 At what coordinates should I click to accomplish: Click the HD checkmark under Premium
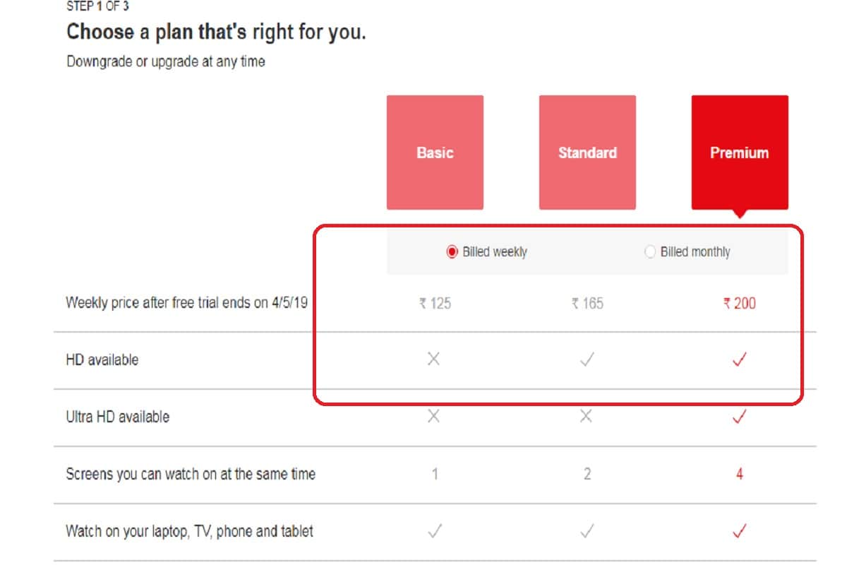tap(739, 359)
